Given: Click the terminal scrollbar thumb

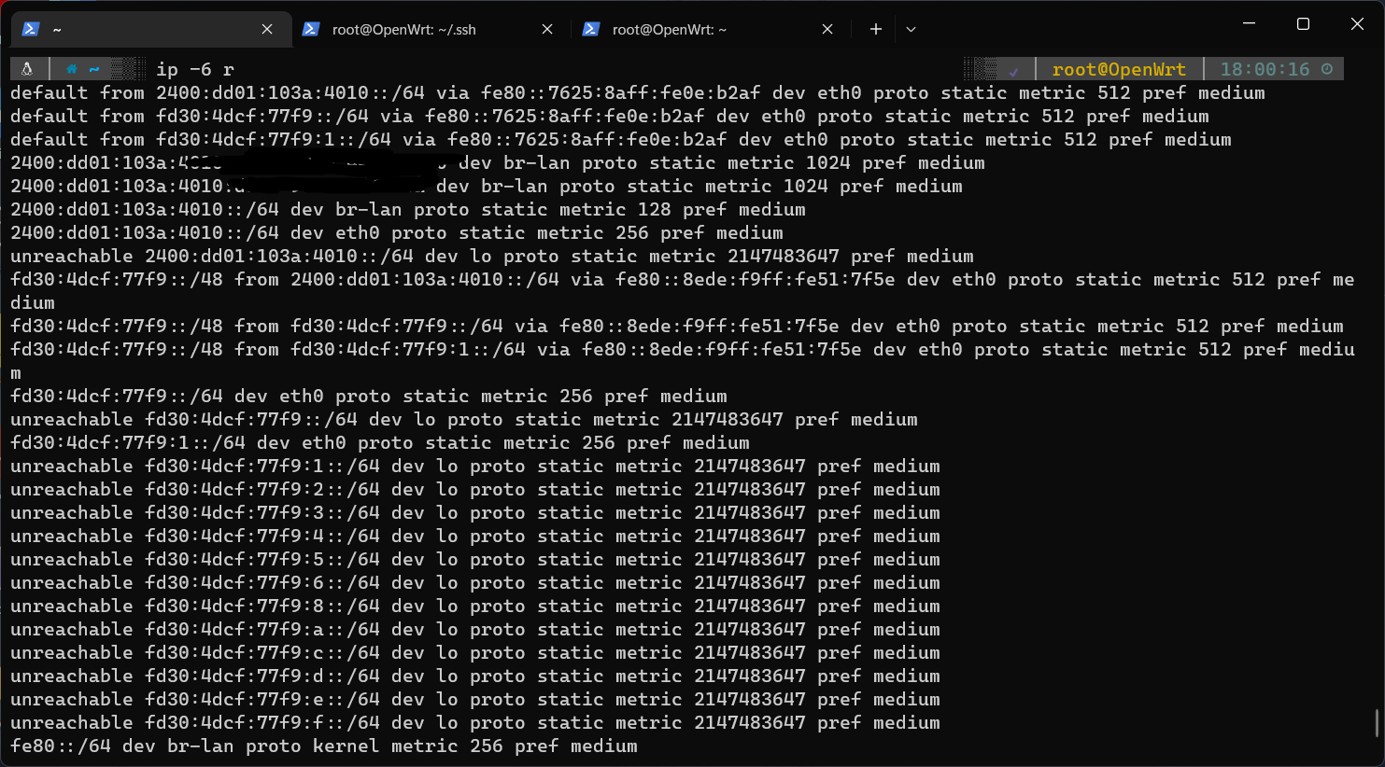Looking at the screenshot, I should [1378, 722].
